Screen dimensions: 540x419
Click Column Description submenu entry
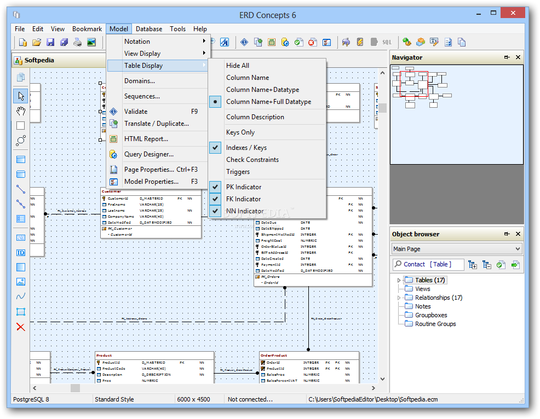[x=267, y=117]
